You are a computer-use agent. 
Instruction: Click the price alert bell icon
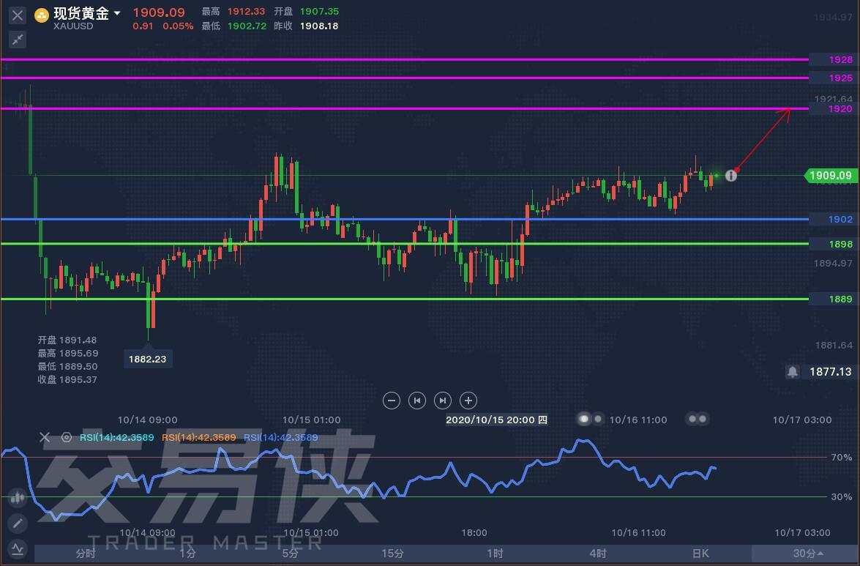(793, 372)
